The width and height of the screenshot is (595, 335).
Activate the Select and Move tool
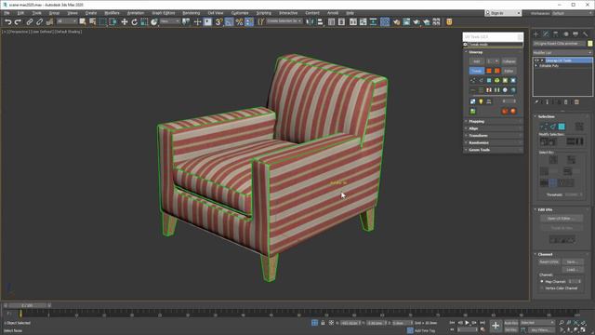point(125,22)
